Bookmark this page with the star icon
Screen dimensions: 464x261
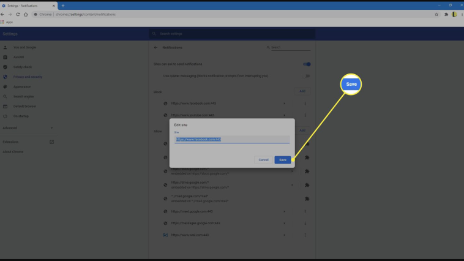click(436, 14)
